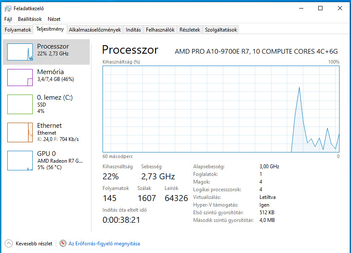Open the GPU 0 performance graph
The height and width of the screenshot is (253, 351).
tap(20, 160)
